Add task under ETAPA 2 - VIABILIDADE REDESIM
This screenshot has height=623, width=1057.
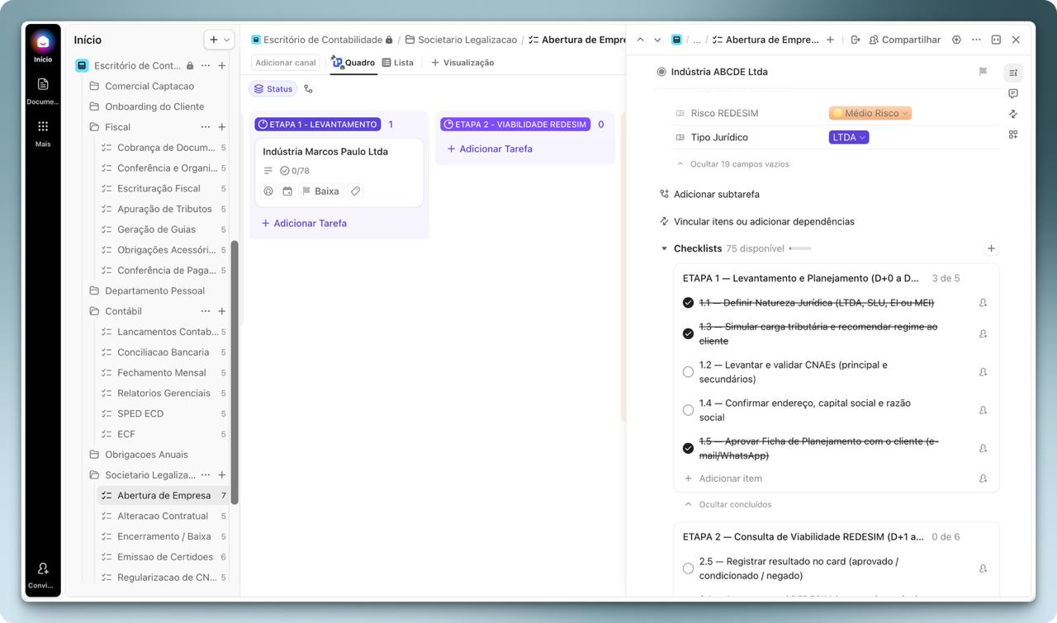pyautogui.click(x=490, y=149)
